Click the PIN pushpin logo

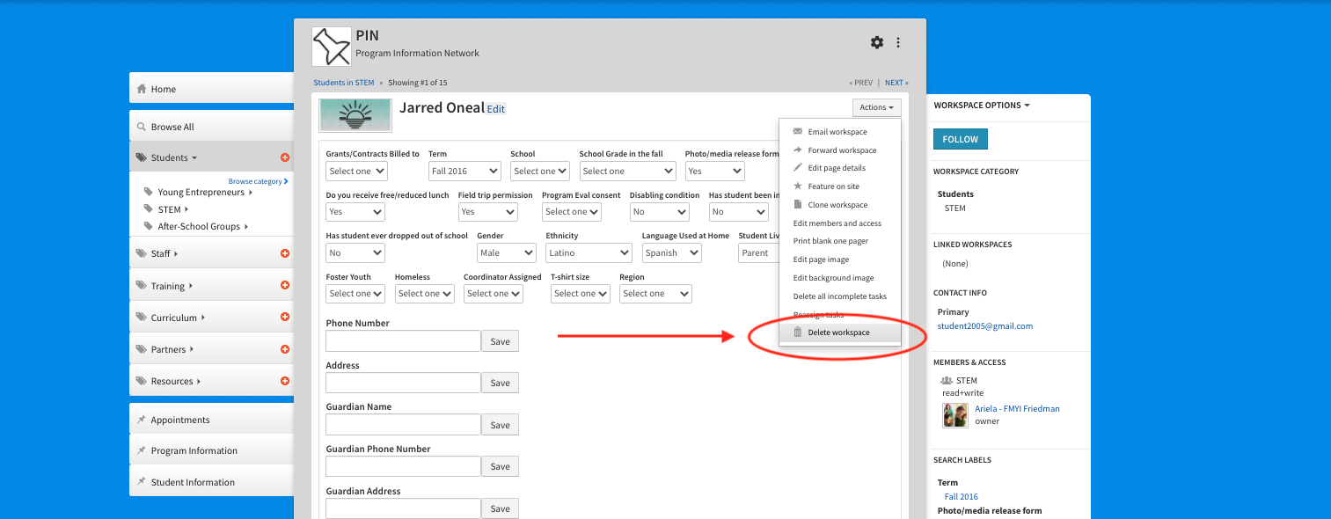click(x=332, y=47)
